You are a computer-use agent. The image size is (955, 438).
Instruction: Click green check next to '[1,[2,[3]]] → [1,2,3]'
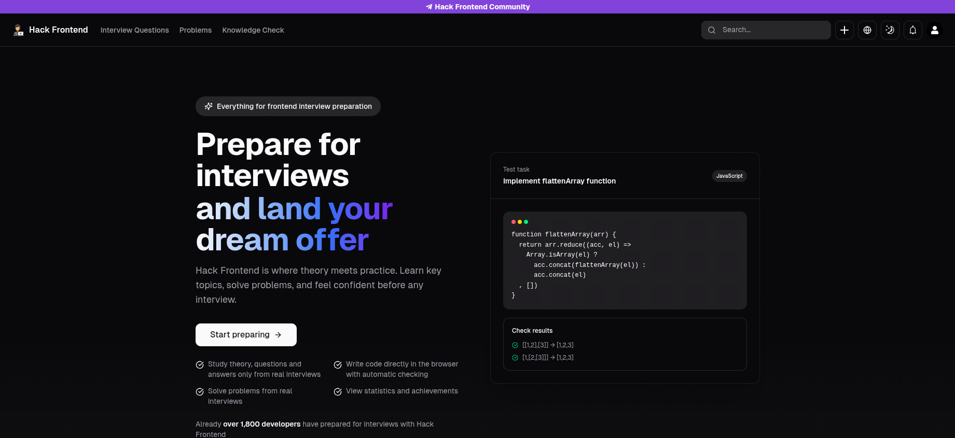pyautogui.click(x=515, y=358)
